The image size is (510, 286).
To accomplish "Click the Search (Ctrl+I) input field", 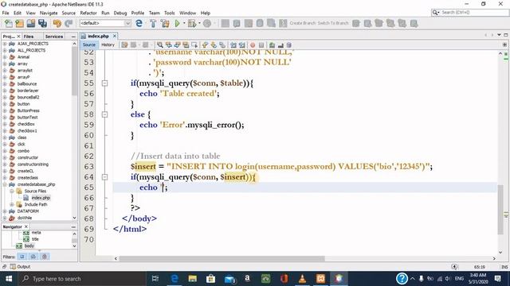I will click(473, 13).
